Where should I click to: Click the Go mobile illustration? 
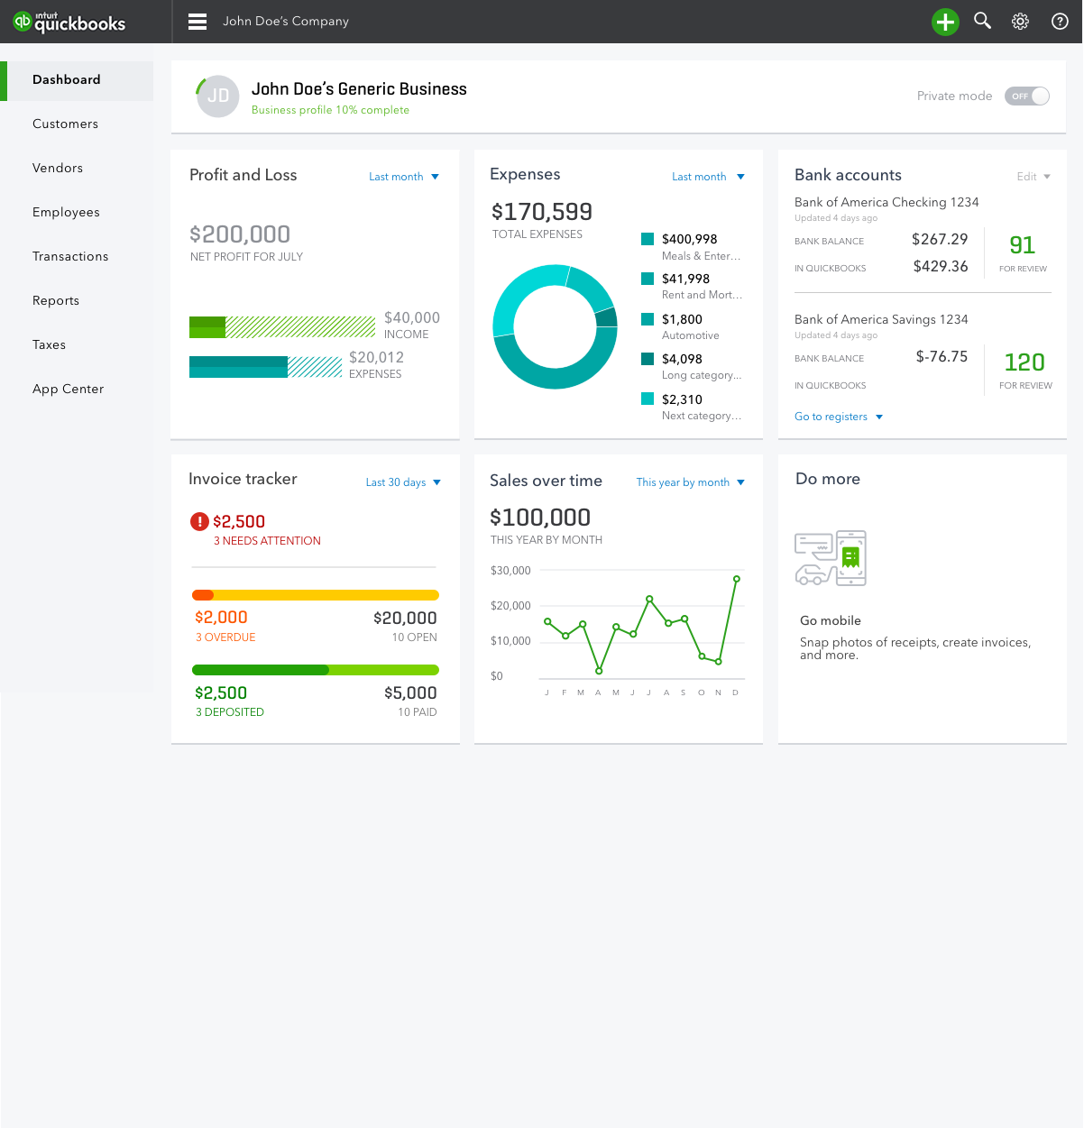click(831, 558)
